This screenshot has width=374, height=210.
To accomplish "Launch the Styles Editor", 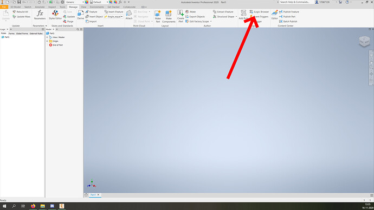I will coord(55,15).
